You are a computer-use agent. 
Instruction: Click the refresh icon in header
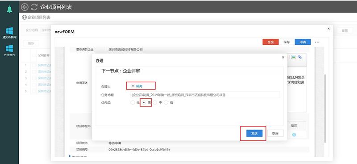coord(34,7)
